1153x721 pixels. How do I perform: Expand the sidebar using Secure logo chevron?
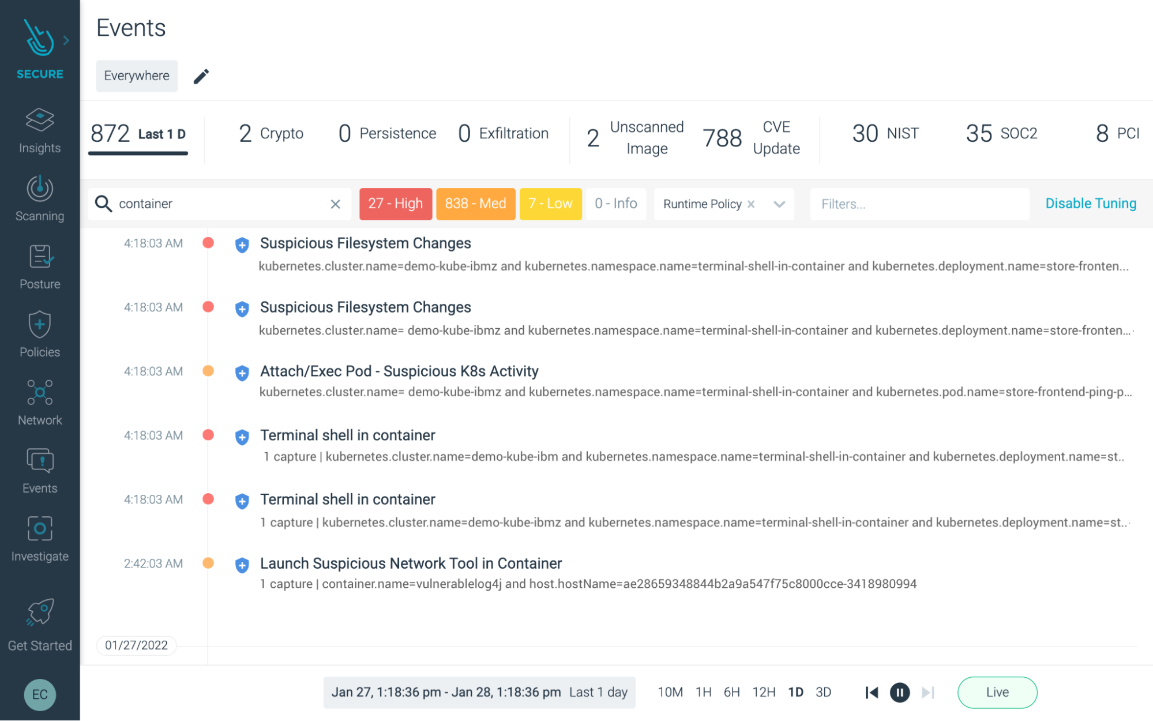[x=66, y=40]
